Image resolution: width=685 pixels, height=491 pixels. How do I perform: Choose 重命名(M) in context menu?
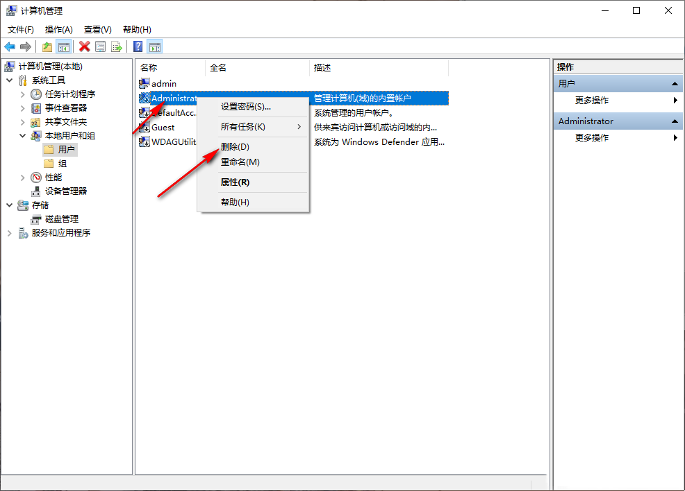(254, 162)
